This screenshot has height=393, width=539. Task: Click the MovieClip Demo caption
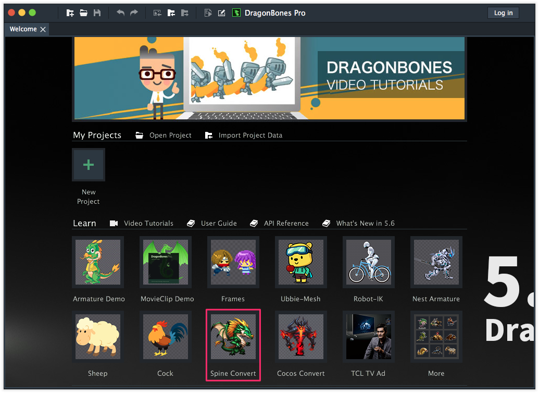tap(167, 299)
